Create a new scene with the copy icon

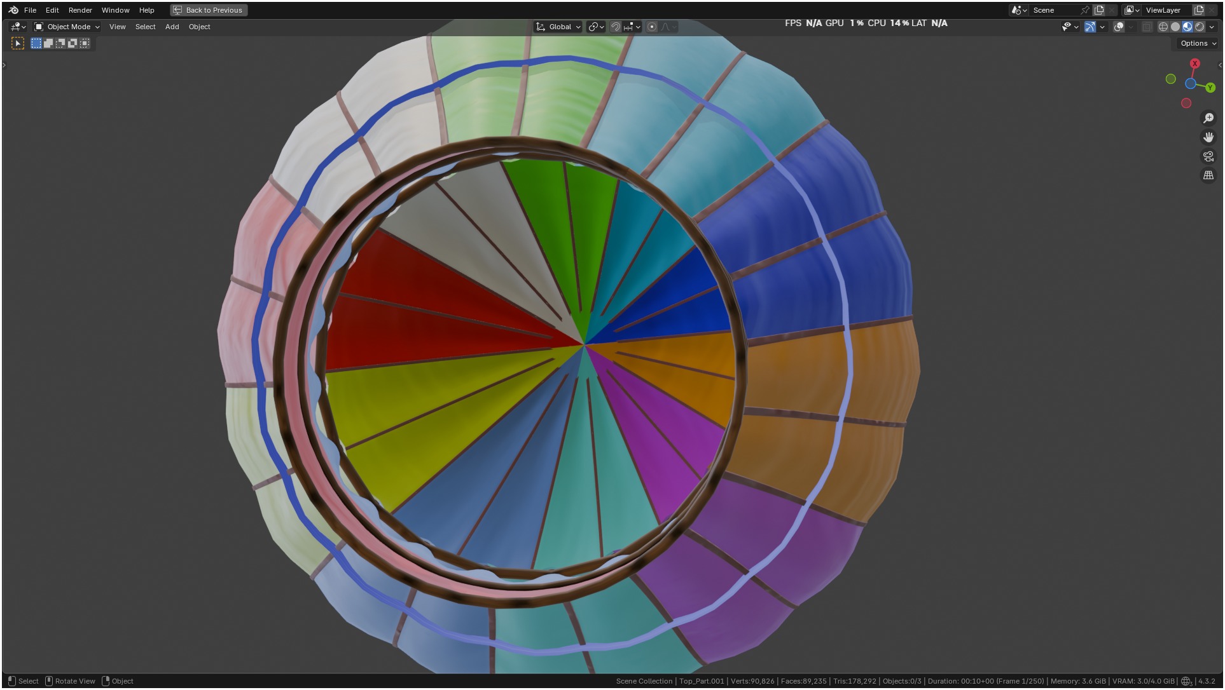point(1098,10)
